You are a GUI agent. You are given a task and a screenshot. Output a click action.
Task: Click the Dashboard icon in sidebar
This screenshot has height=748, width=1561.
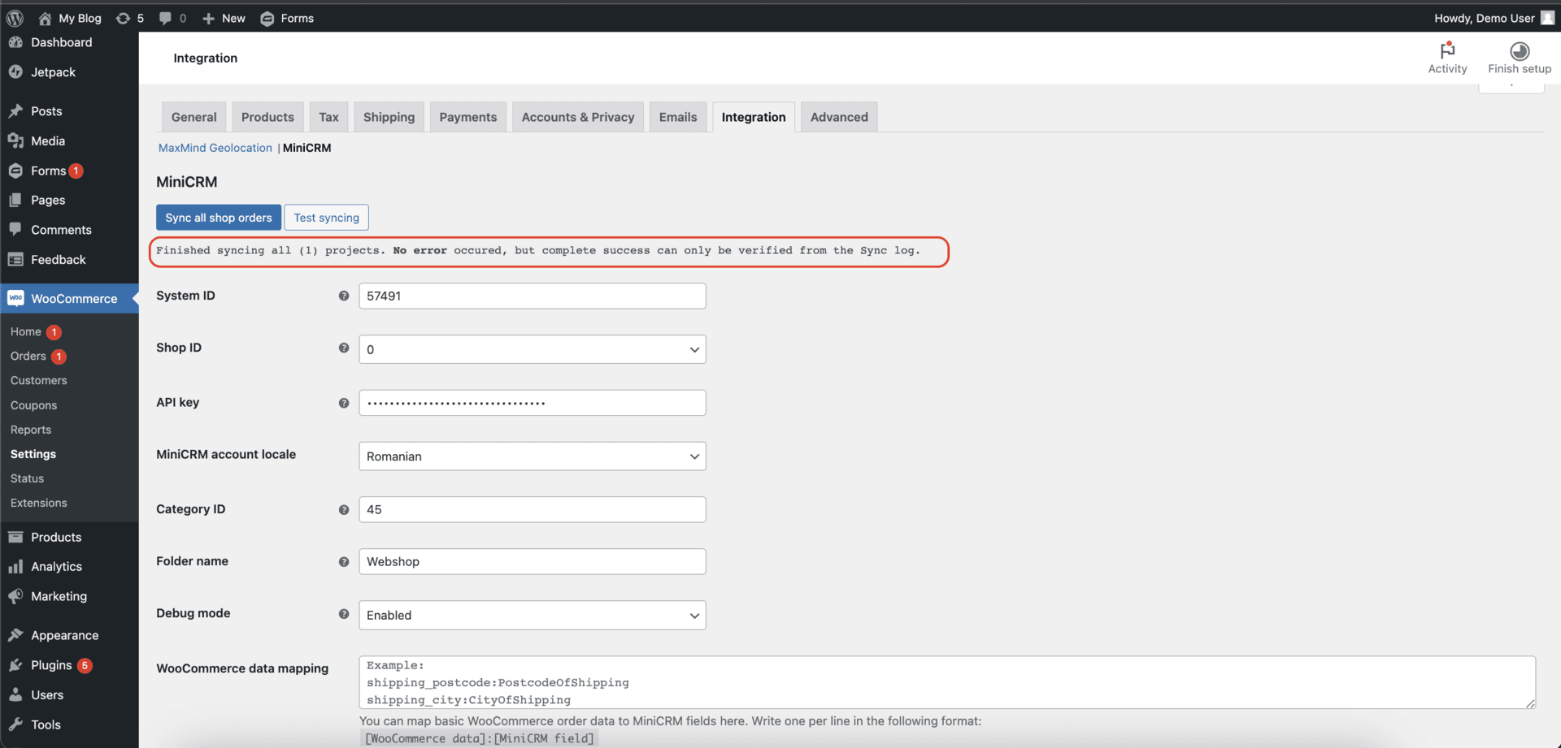coord(15,42)
